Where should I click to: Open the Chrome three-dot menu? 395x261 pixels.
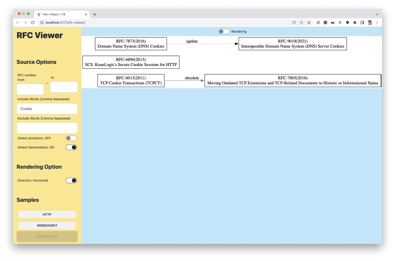377,23
